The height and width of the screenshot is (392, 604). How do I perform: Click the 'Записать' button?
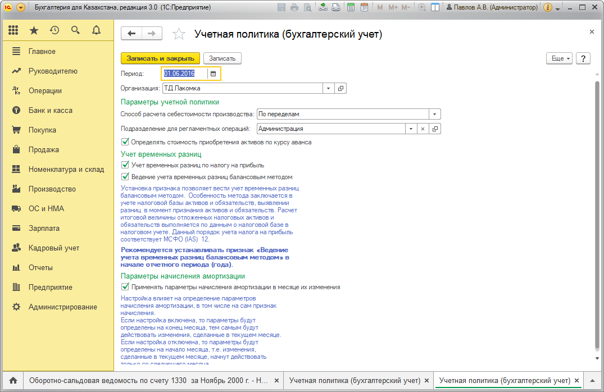coord(222,58)
